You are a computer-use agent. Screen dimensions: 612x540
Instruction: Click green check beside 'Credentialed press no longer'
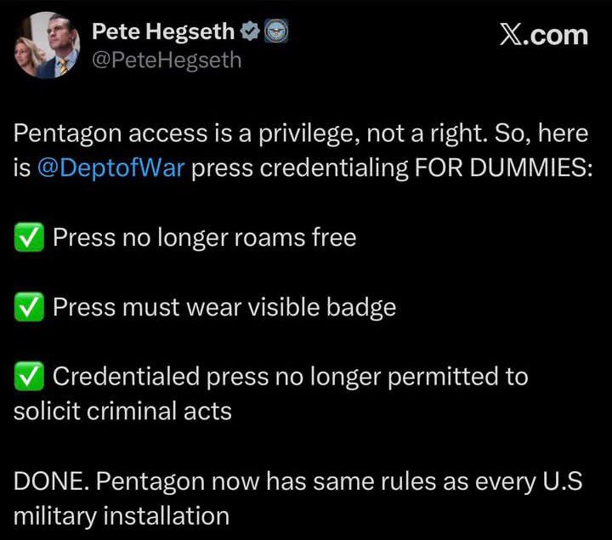click(x=29, y=377)
